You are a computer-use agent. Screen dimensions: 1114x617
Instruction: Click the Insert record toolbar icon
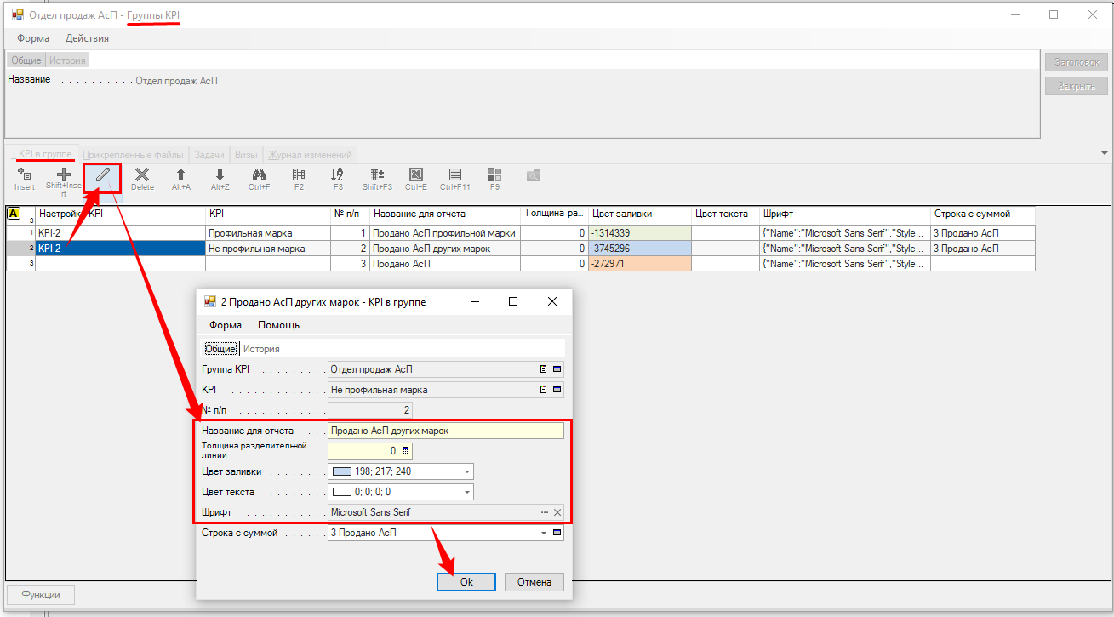(x=25, y=174)
